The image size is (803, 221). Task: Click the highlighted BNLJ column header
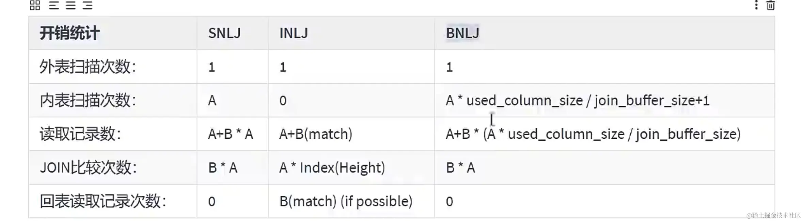pos(462,33)
